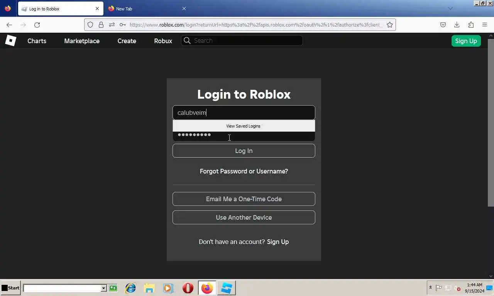This screenshot has height=296, width=494.
Task: Click Forgot Password or Username link
Action: (x=244, y=171)
